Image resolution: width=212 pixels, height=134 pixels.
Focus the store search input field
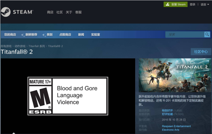coord(185,34)
